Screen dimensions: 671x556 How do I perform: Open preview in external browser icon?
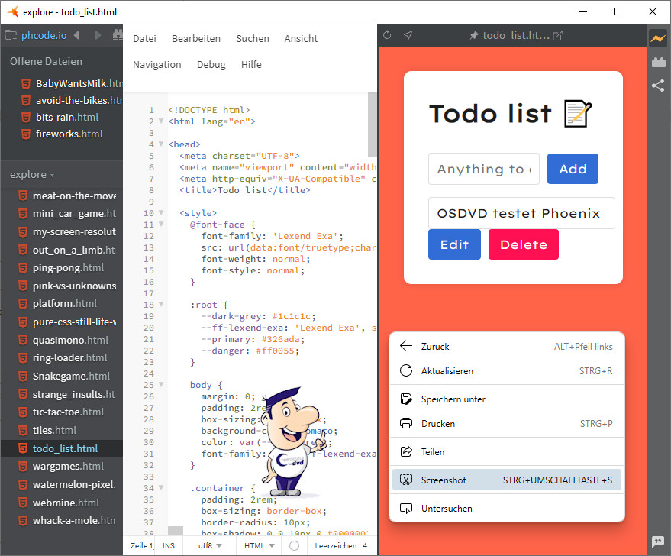point(558,35)
